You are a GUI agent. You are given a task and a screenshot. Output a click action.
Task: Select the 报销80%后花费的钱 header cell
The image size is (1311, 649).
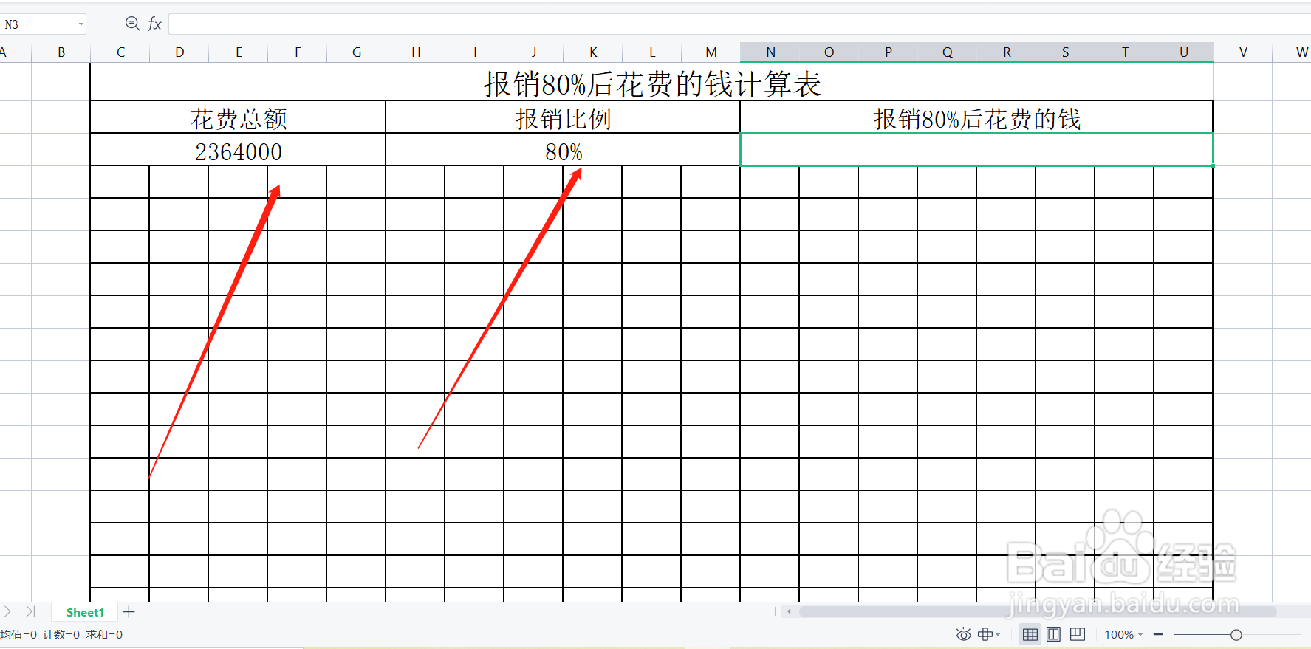pyautogui.click(x=976, y=117)
